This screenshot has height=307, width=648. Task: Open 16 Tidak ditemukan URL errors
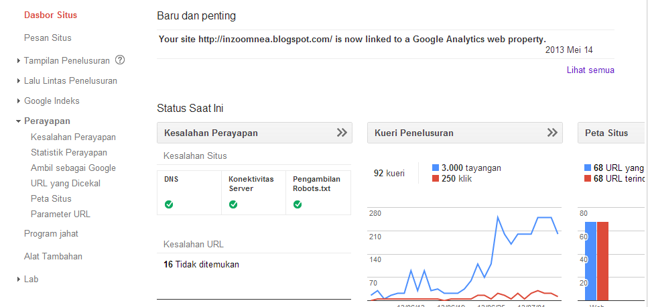(201, 264)
